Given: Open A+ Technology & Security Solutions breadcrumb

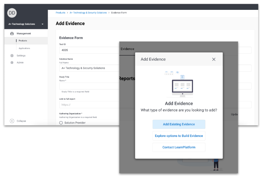Looking at the screenshot, I should (x=88, y=13).
